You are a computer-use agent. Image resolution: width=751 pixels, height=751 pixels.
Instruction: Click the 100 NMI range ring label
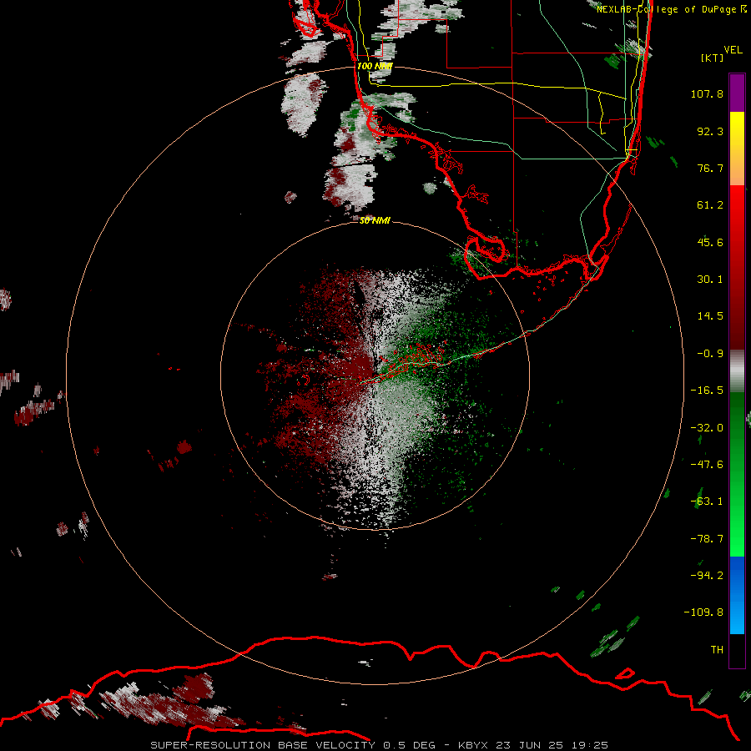tap(375, 66)
